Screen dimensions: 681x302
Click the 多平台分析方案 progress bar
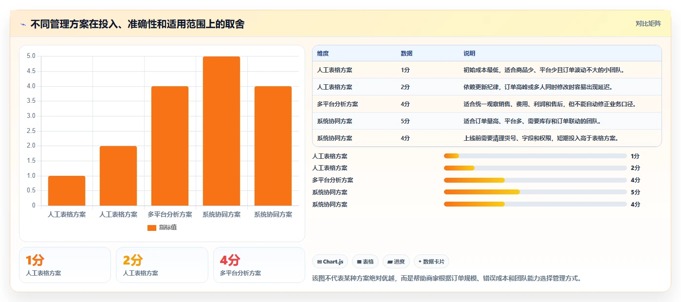[x=535, y=180]
